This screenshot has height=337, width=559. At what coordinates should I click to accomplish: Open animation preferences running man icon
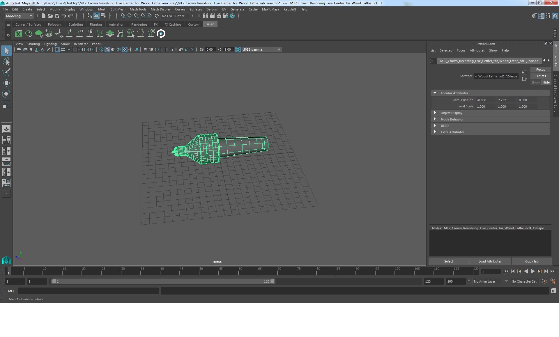click(x=553, y=281)
